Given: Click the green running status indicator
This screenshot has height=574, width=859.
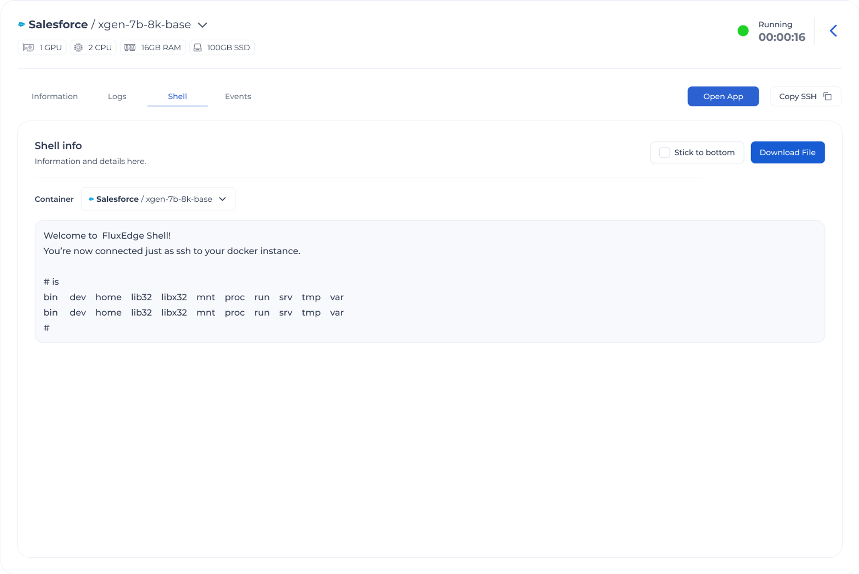Looking at the screenshot, I should (743, 31).
